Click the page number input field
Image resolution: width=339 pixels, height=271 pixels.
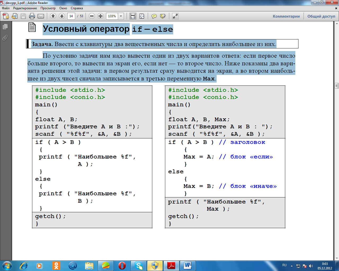coord(71,16)
